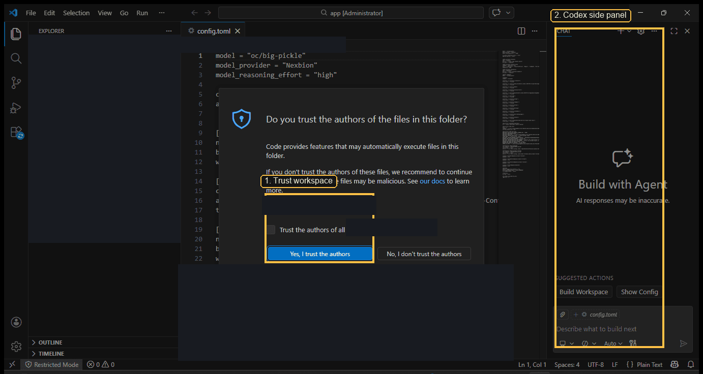
Task: Open additional menus via title bar ellipsis
Action: [x=162, y=13]
